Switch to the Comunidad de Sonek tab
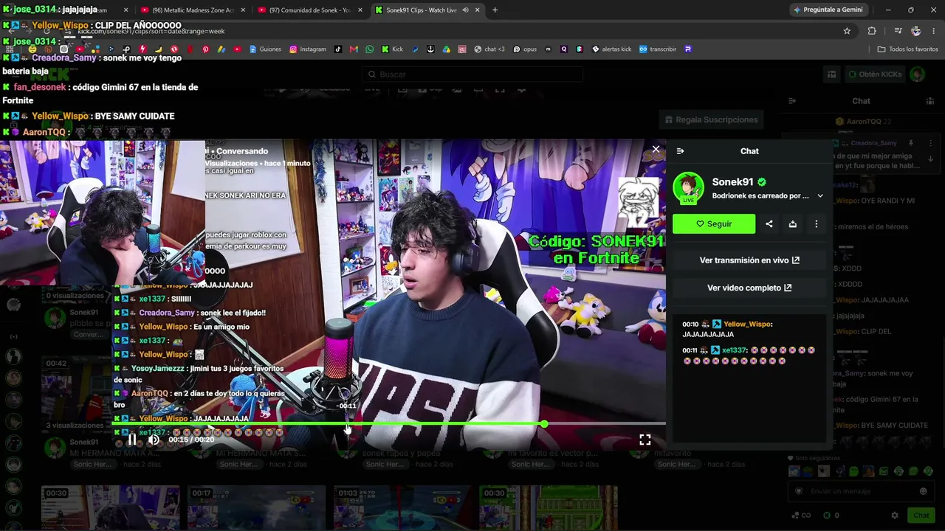The height and width of the screenshot is (531, 945). [x=309, y=10]
